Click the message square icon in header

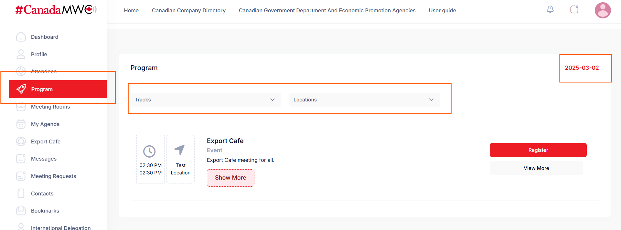tap(574, 10)
